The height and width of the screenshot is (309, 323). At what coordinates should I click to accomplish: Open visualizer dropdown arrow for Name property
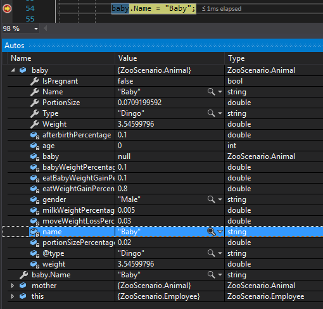coord(220,92)
